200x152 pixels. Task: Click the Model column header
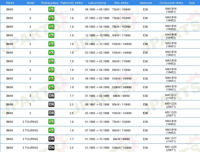pyautogui.click(x=30, y=3)
